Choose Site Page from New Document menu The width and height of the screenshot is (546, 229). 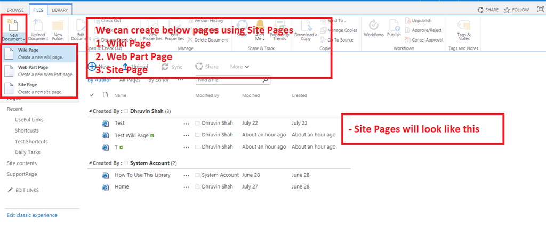point(40,88)
